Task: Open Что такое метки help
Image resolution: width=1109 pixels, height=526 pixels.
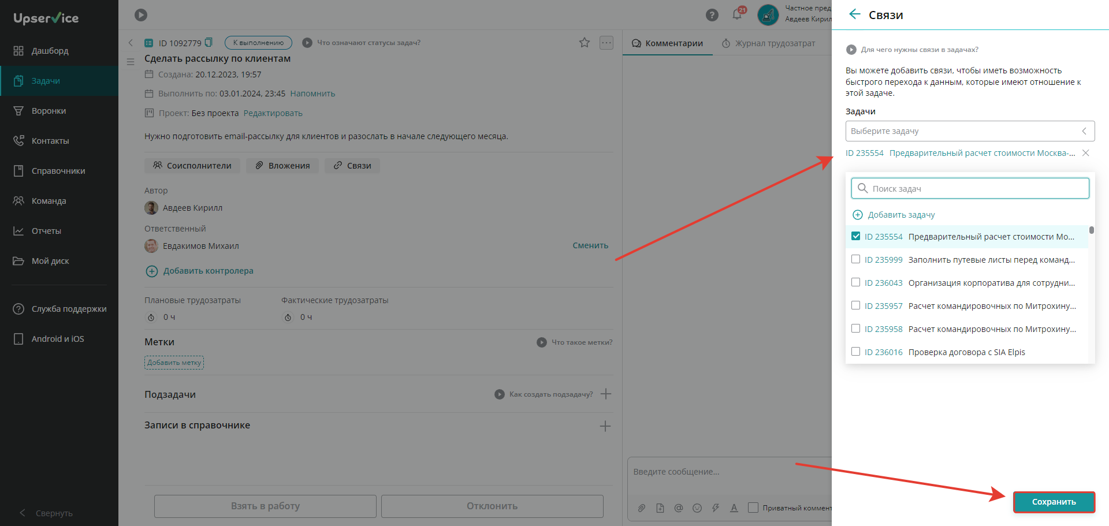Action: 575,342
